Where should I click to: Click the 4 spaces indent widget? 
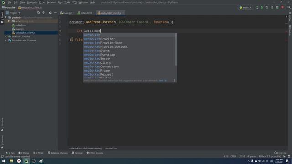(252, 156)
